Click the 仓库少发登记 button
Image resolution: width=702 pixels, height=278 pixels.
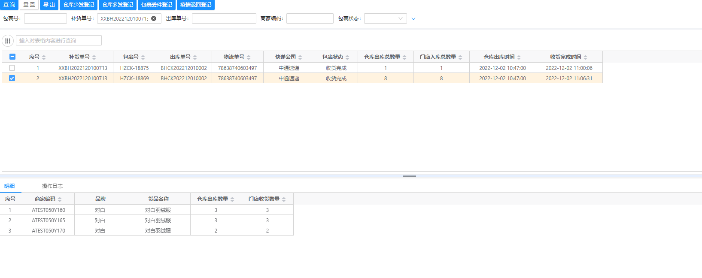78,5
